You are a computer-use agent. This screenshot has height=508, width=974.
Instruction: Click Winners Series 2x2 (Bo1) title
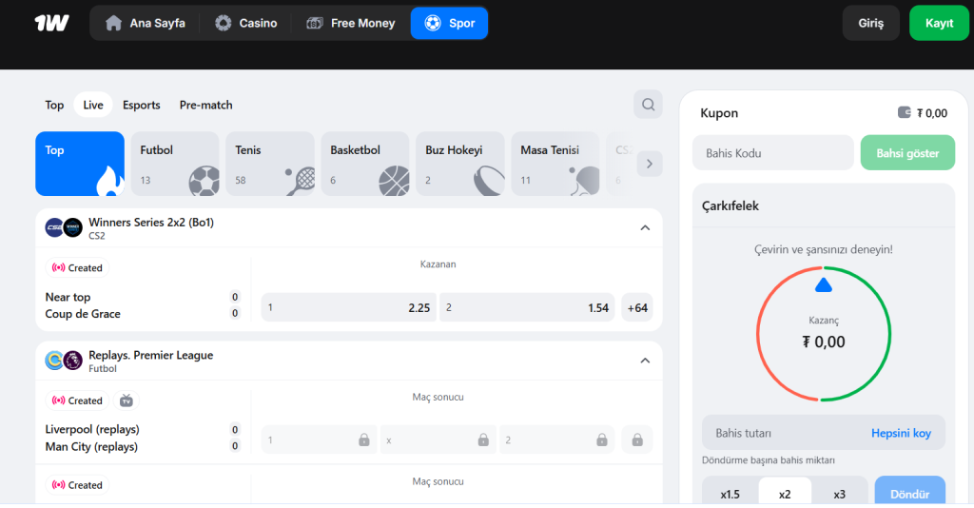151,223
